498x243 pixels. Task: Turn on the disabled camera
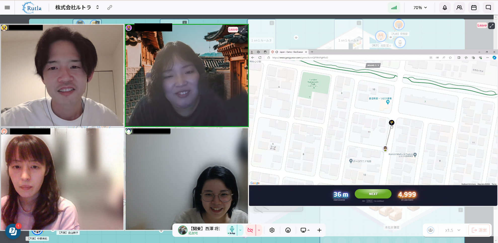[250, 230]
